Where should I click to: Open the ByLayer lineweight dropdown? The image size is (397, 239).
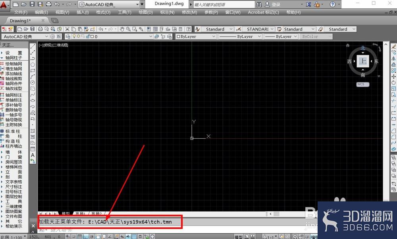click(x=295, y=36)
